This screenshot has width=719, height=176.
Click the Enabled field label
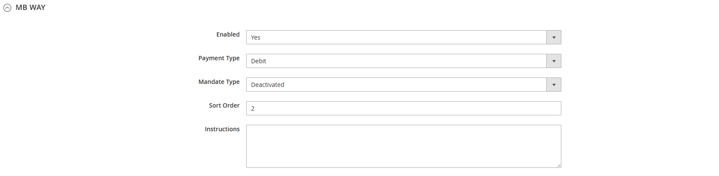228,34
